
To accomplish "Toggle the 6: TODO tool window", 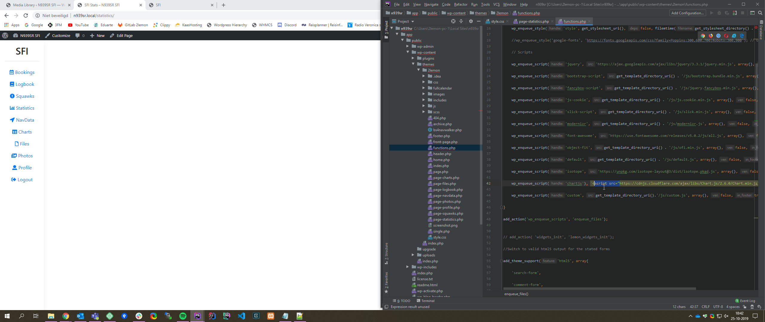I will pos(402,301).
